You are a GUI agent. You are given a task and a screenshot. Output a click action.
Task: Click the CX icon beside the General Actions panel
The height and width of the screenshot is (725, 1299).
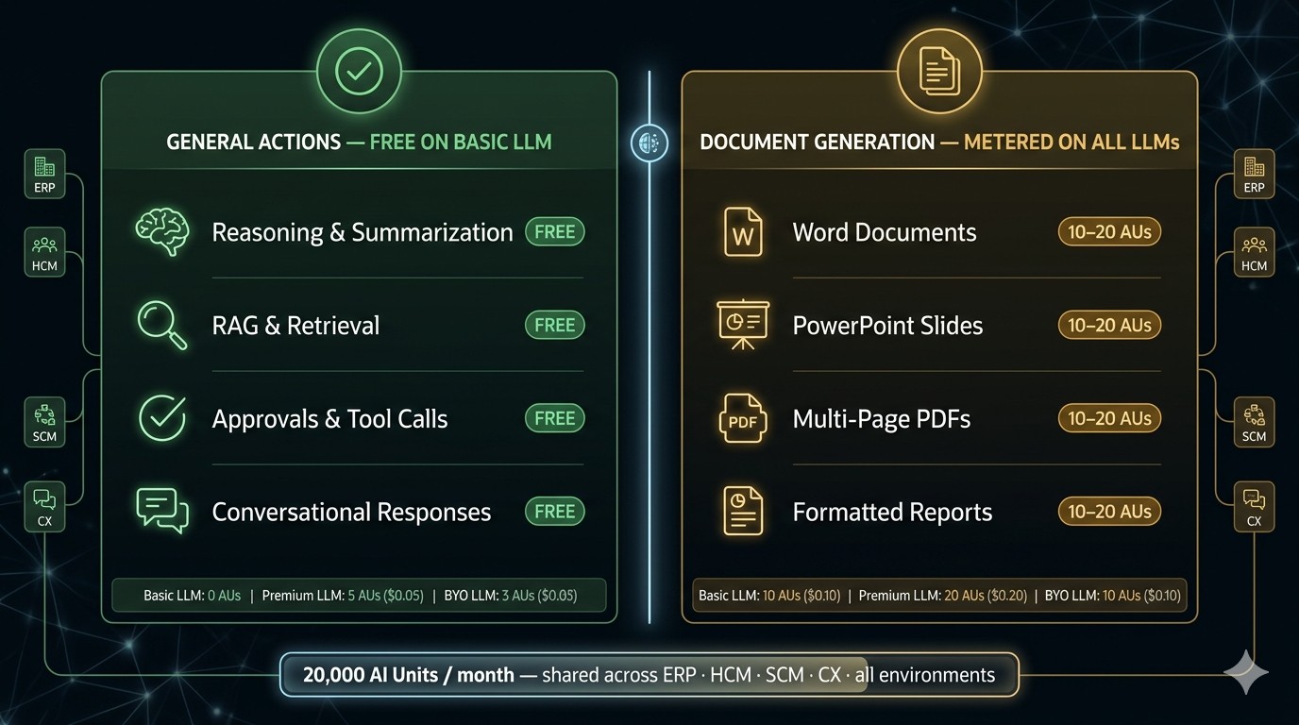[44, 507]
